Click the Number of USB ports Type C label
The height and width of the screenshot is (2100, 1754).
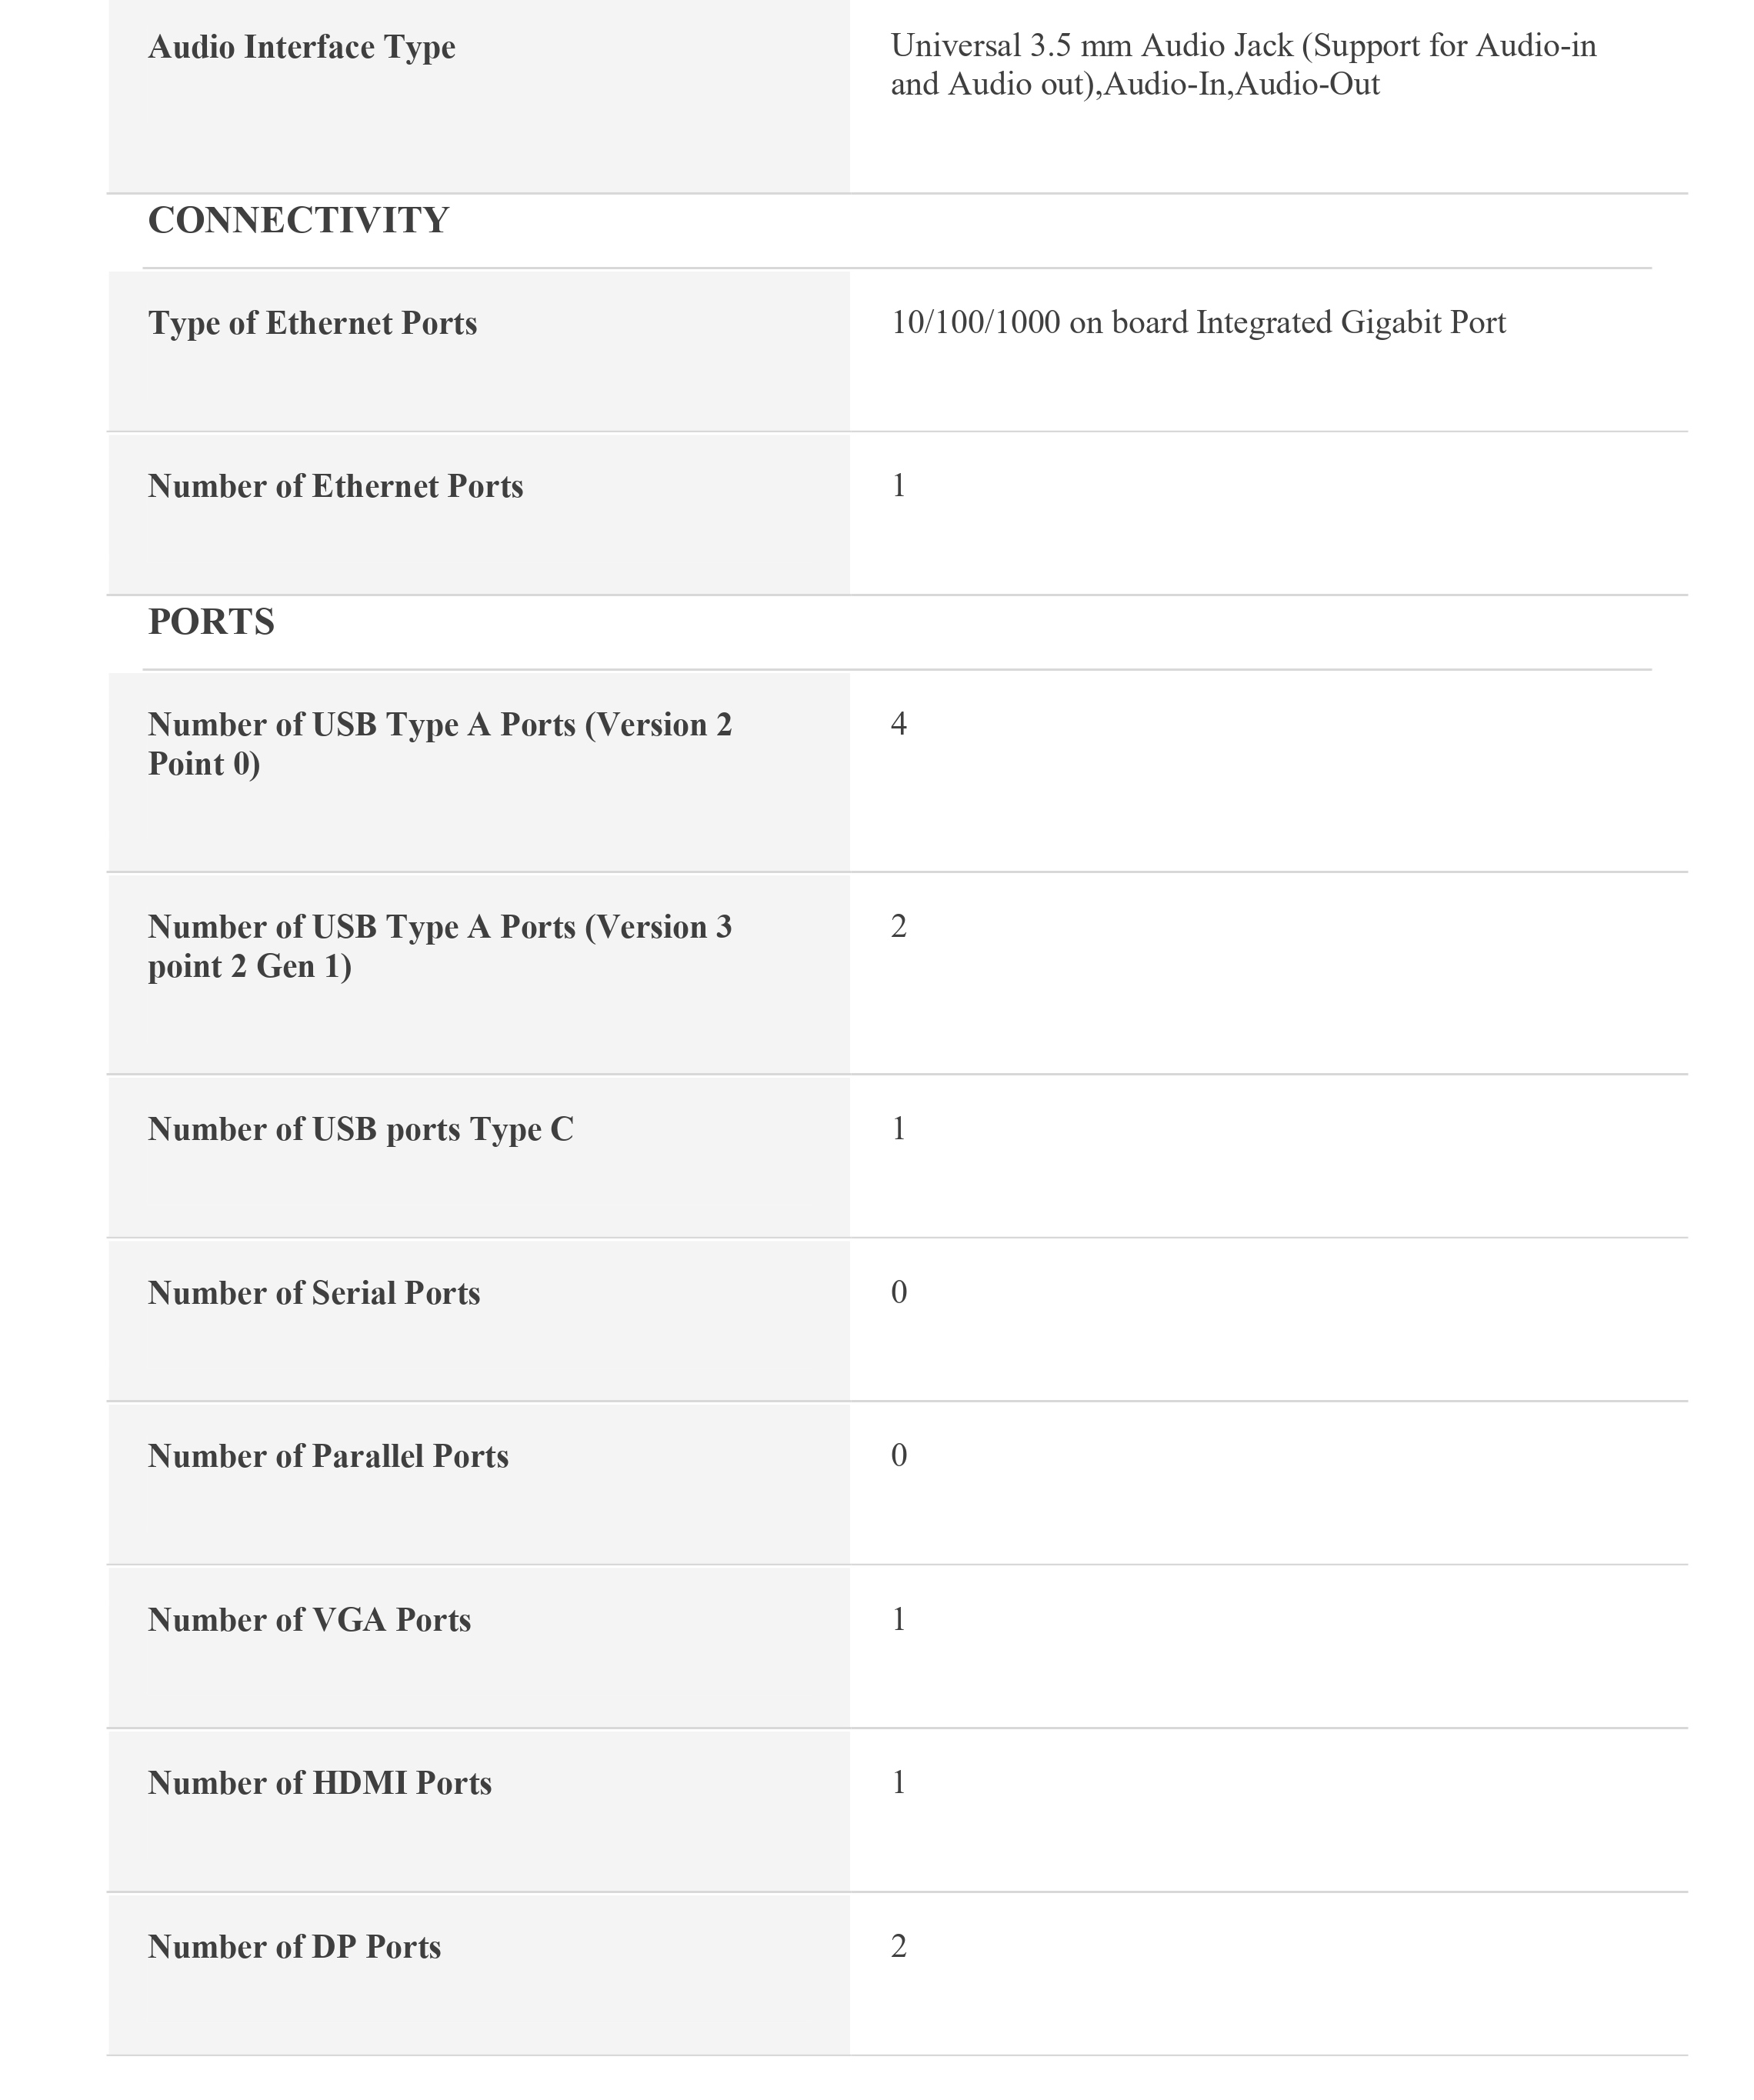click(360, 1129)
